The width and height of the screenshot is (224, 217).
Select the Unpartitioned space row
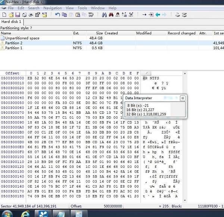112,38
